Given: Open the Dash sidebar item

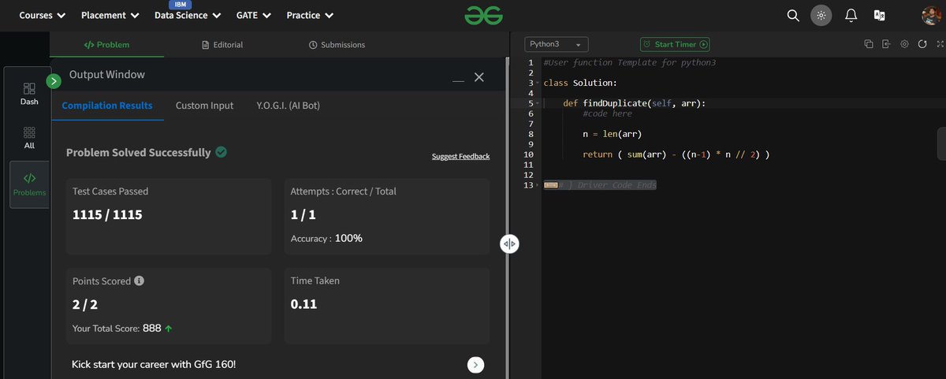Looking at the screenshot, I should click(x=29, y=94).
